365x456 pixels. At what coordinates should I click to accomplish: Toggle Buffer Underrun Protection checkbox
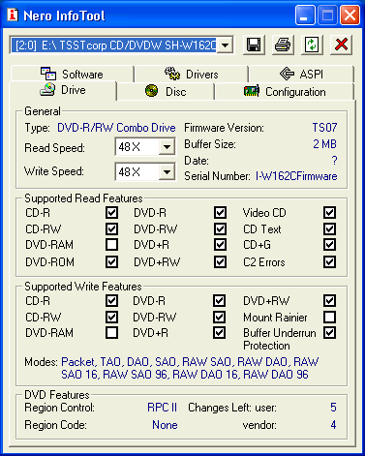329,333
